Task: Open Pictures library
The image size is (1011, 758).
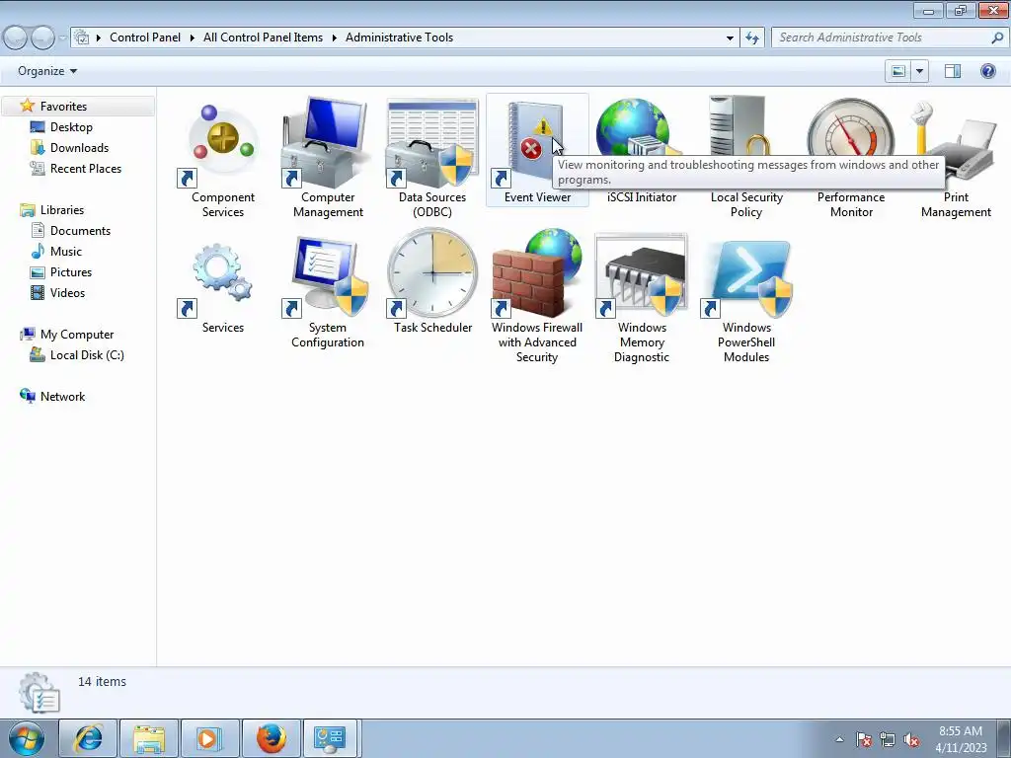Action: [x=71, y=272]
